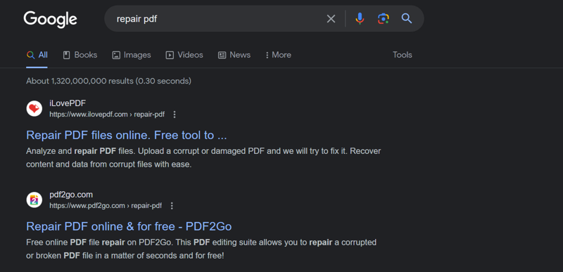Switch to the Images tab
The height and width of the screenshot is (272, 563).
click(x=132, y=55)
